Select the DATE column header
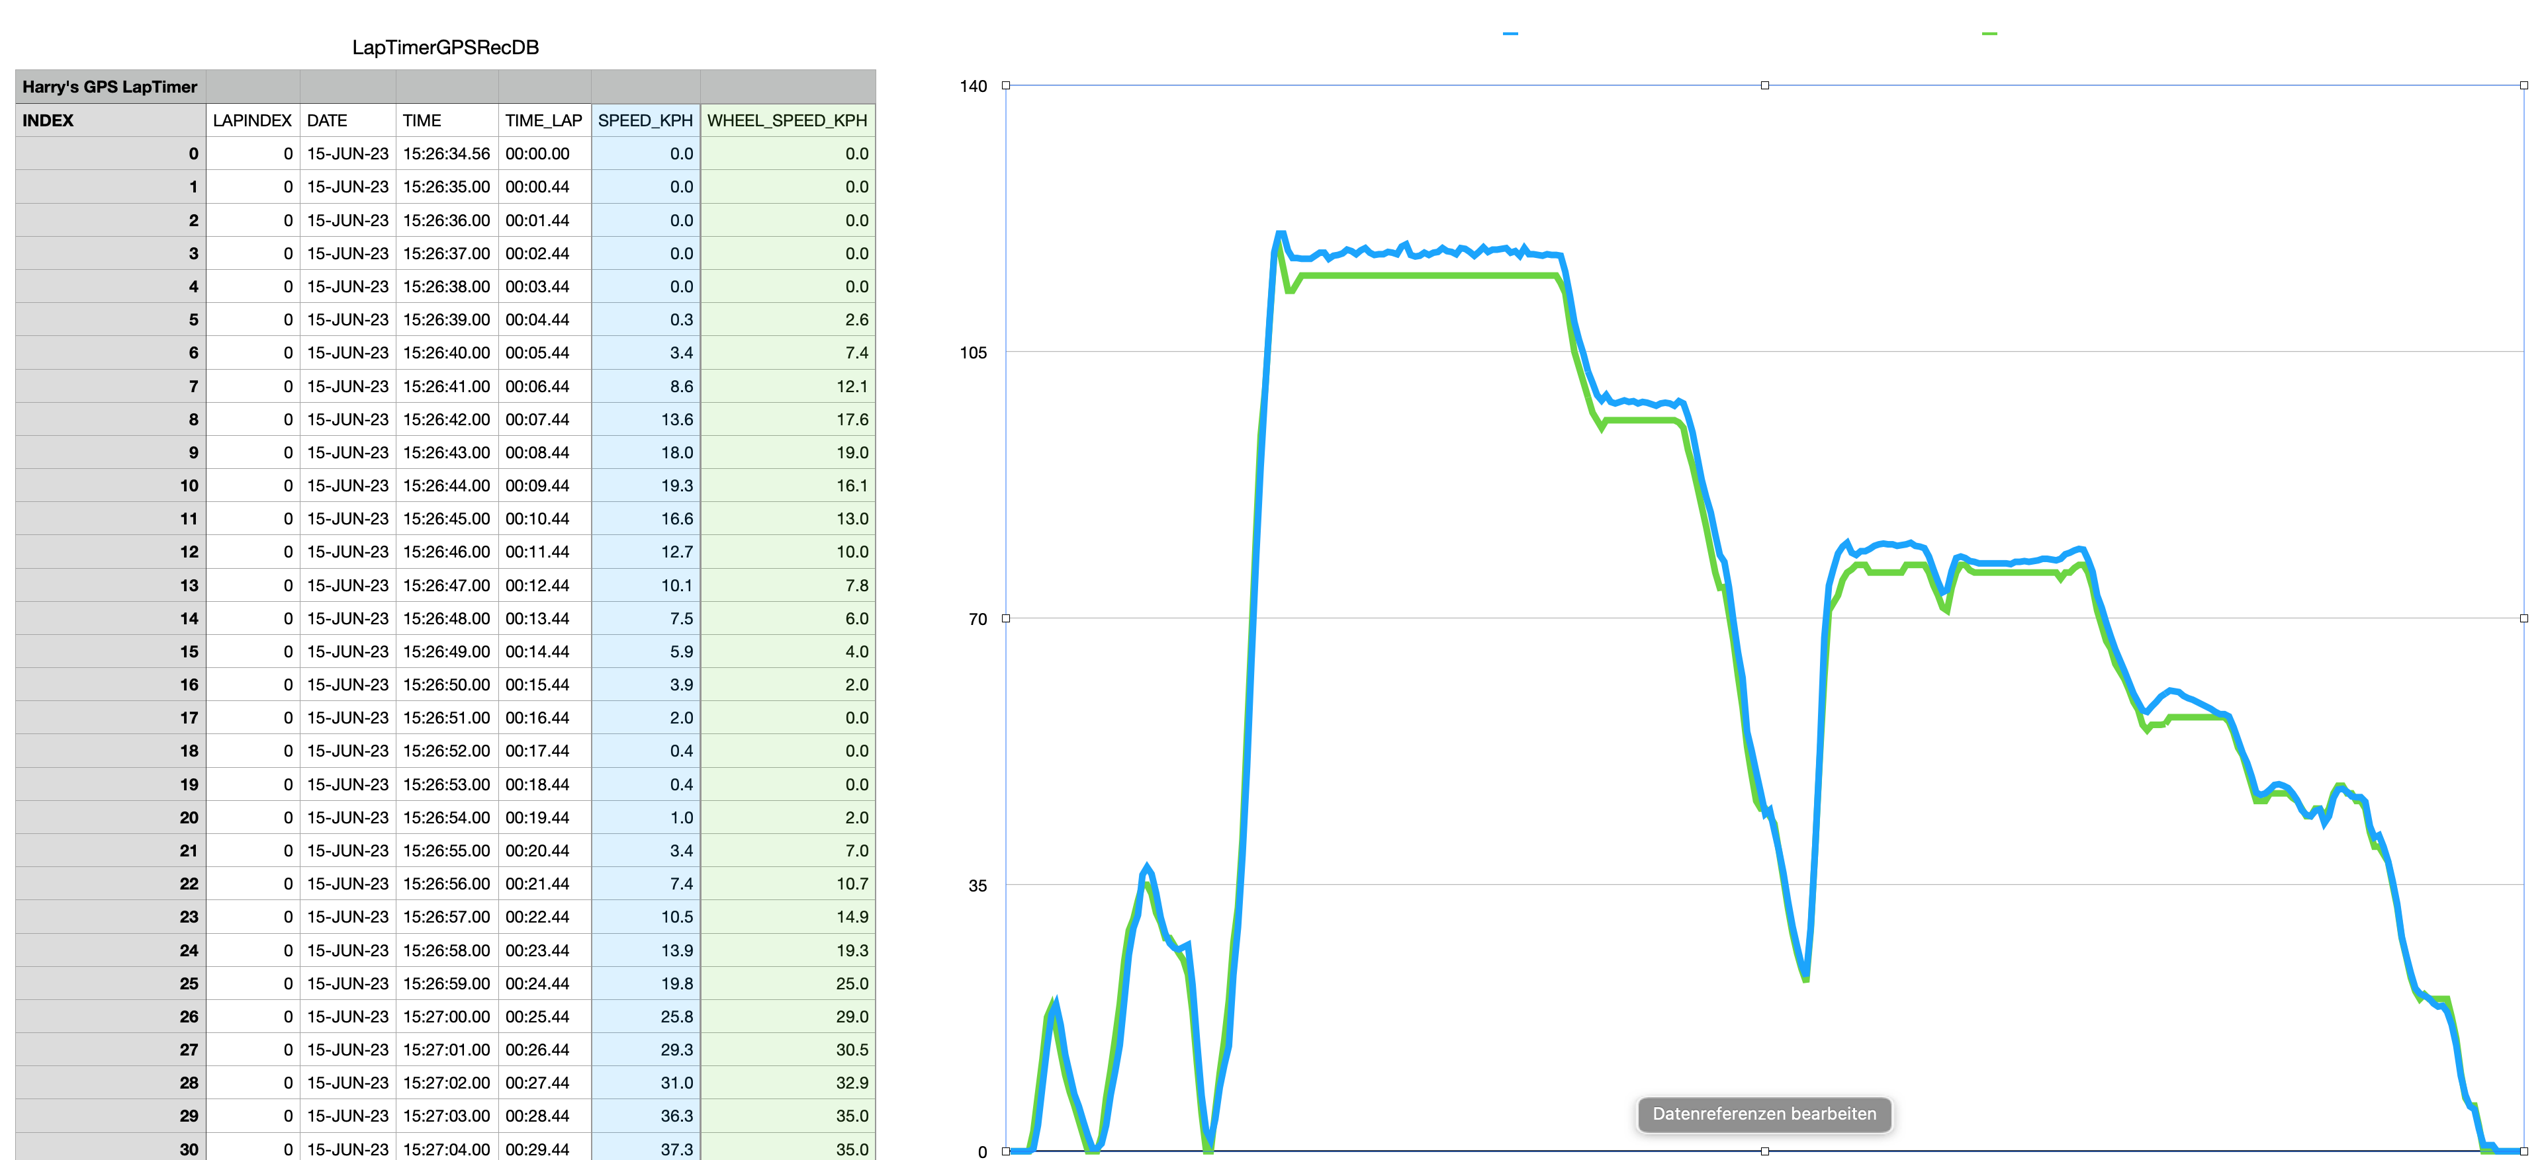 (x=347, y=120)
